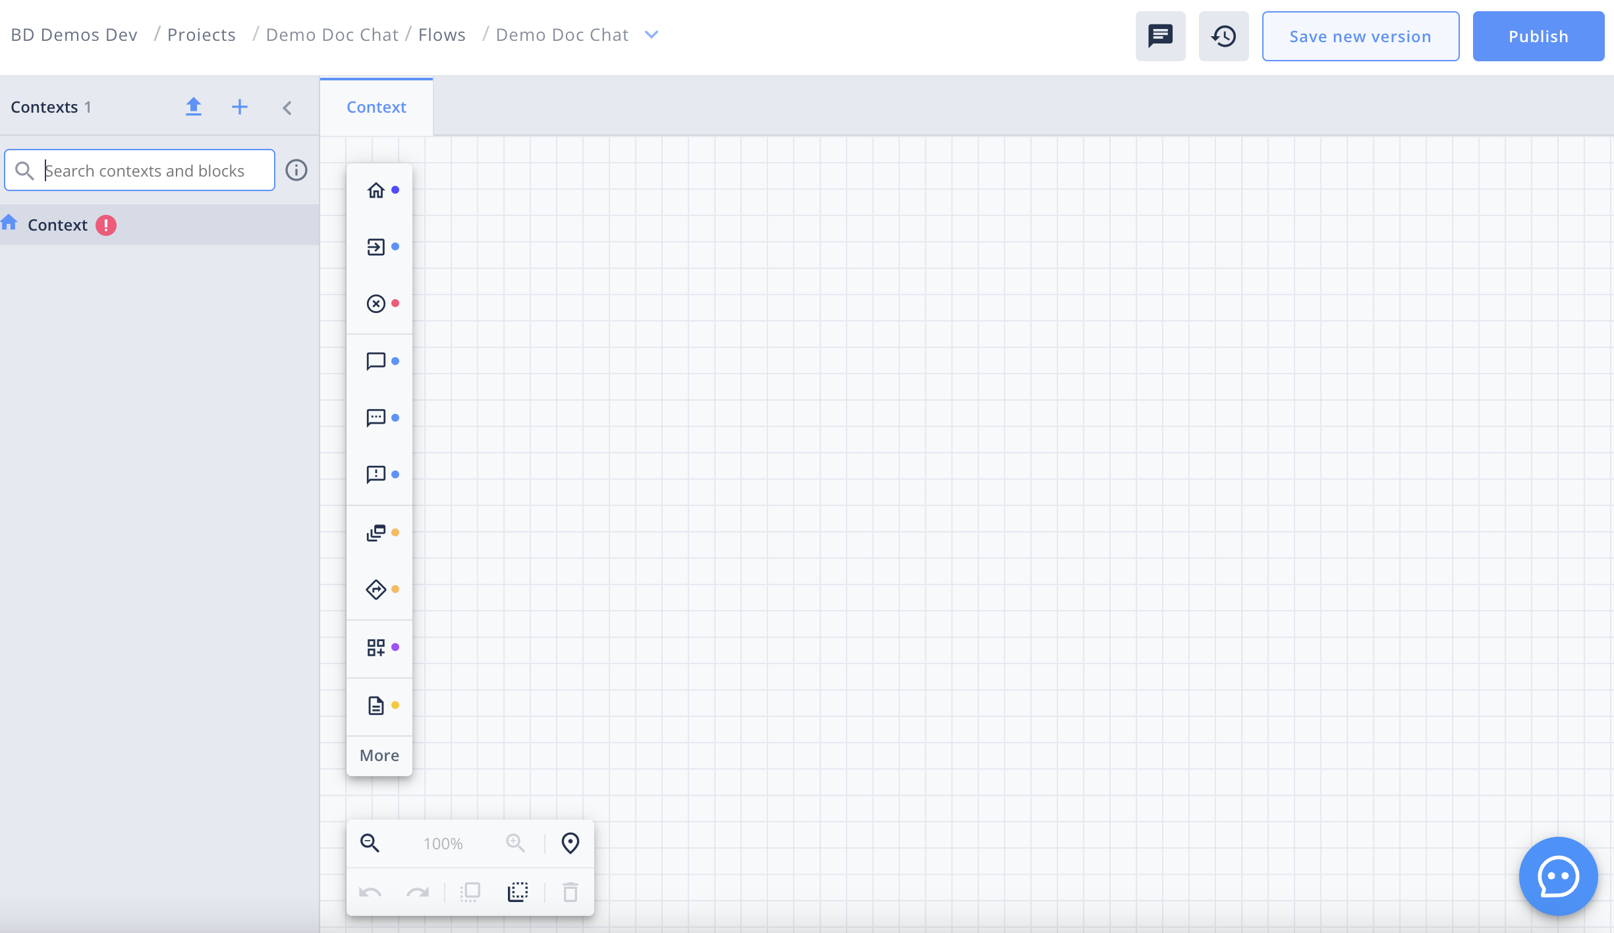The height and width of the screenshot is (933, 1614).
Task: Select the exclamation speech bubble block icon
Action: 376,474
